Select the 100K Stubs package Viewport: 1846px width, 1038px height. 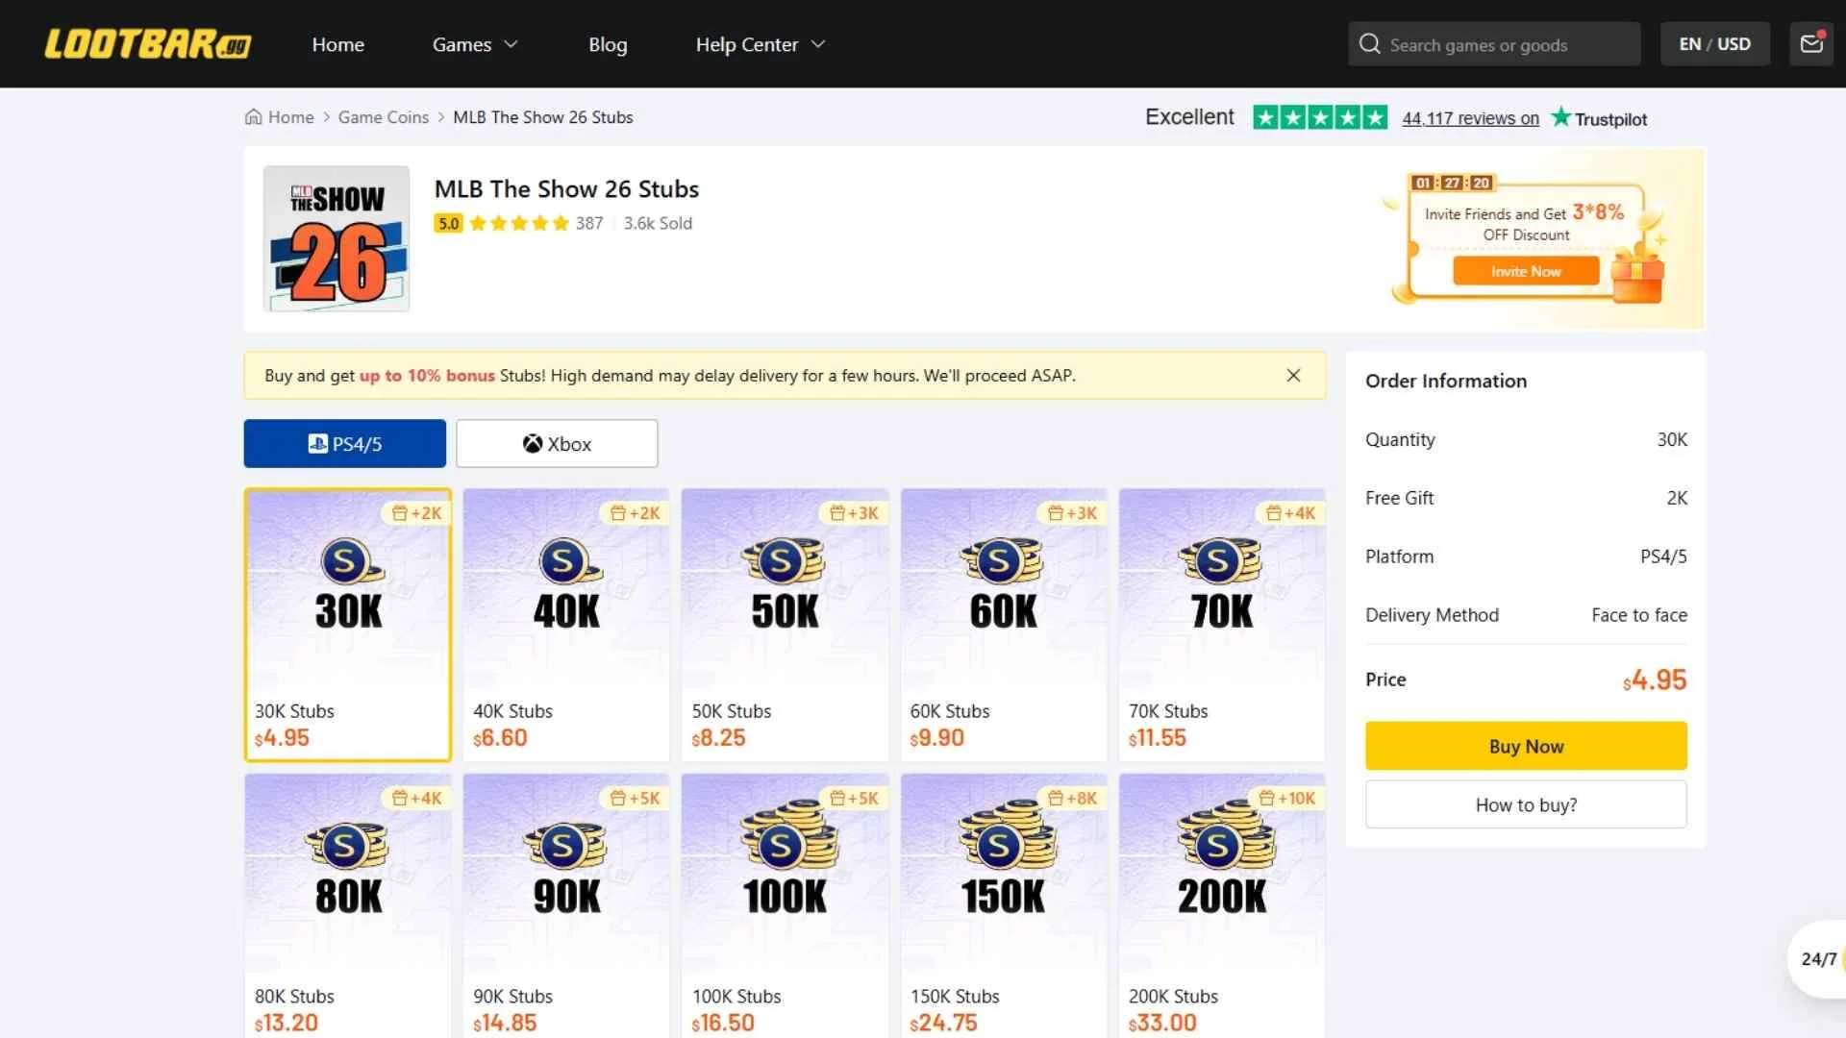785,905
